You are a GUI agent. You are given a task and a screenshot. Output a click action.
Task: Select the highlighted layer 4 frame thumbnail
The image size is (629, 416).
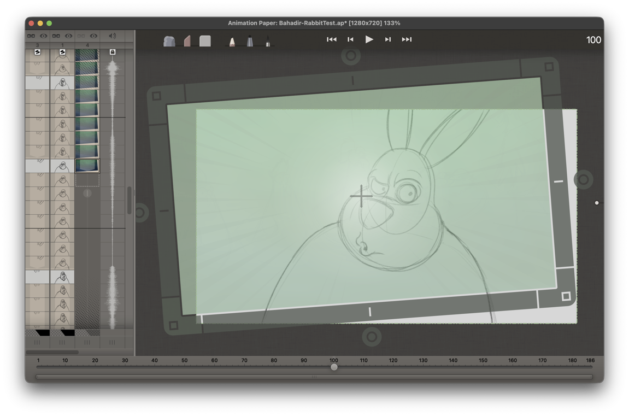[87, 165]
